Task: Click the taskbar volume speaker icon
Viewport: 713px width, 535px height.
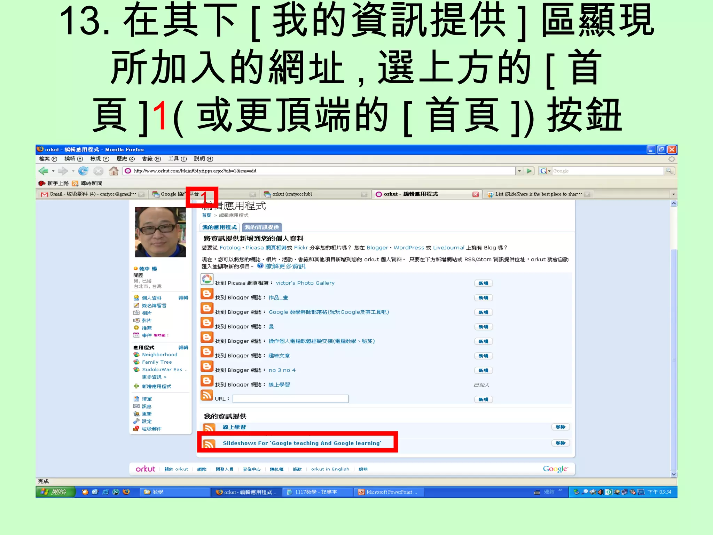Action: pyautogui.click(x=601, y=492)
